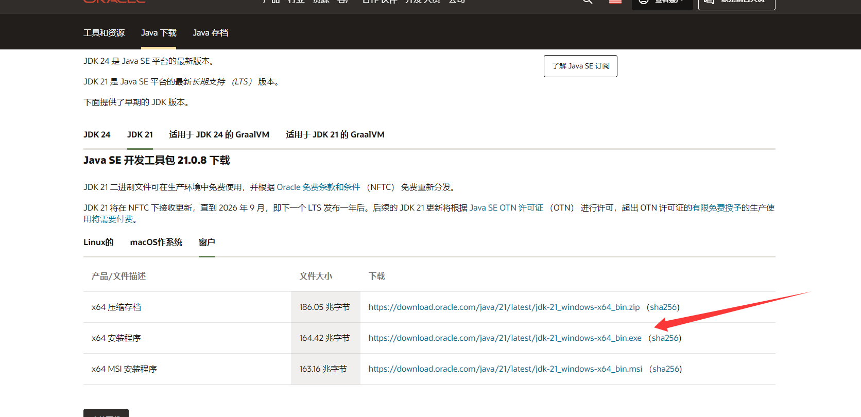Click the 产品/文件描述 column header

(x=119, y=276)
